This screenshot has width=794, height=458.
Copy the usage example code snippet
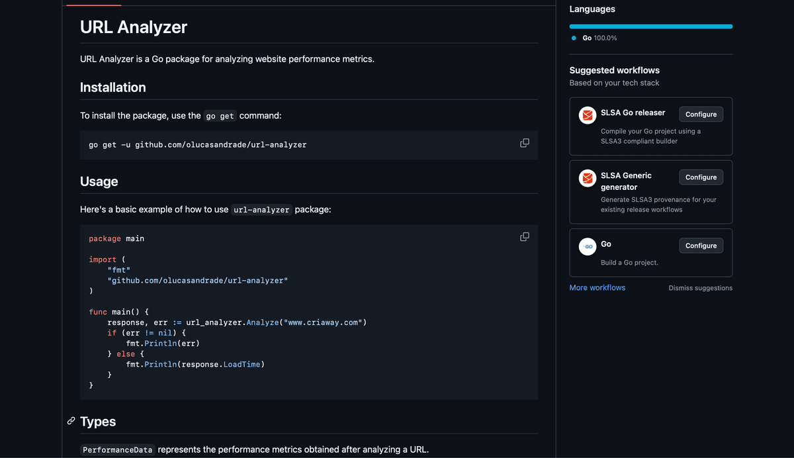pyautogui.click(x=524, y=236)
